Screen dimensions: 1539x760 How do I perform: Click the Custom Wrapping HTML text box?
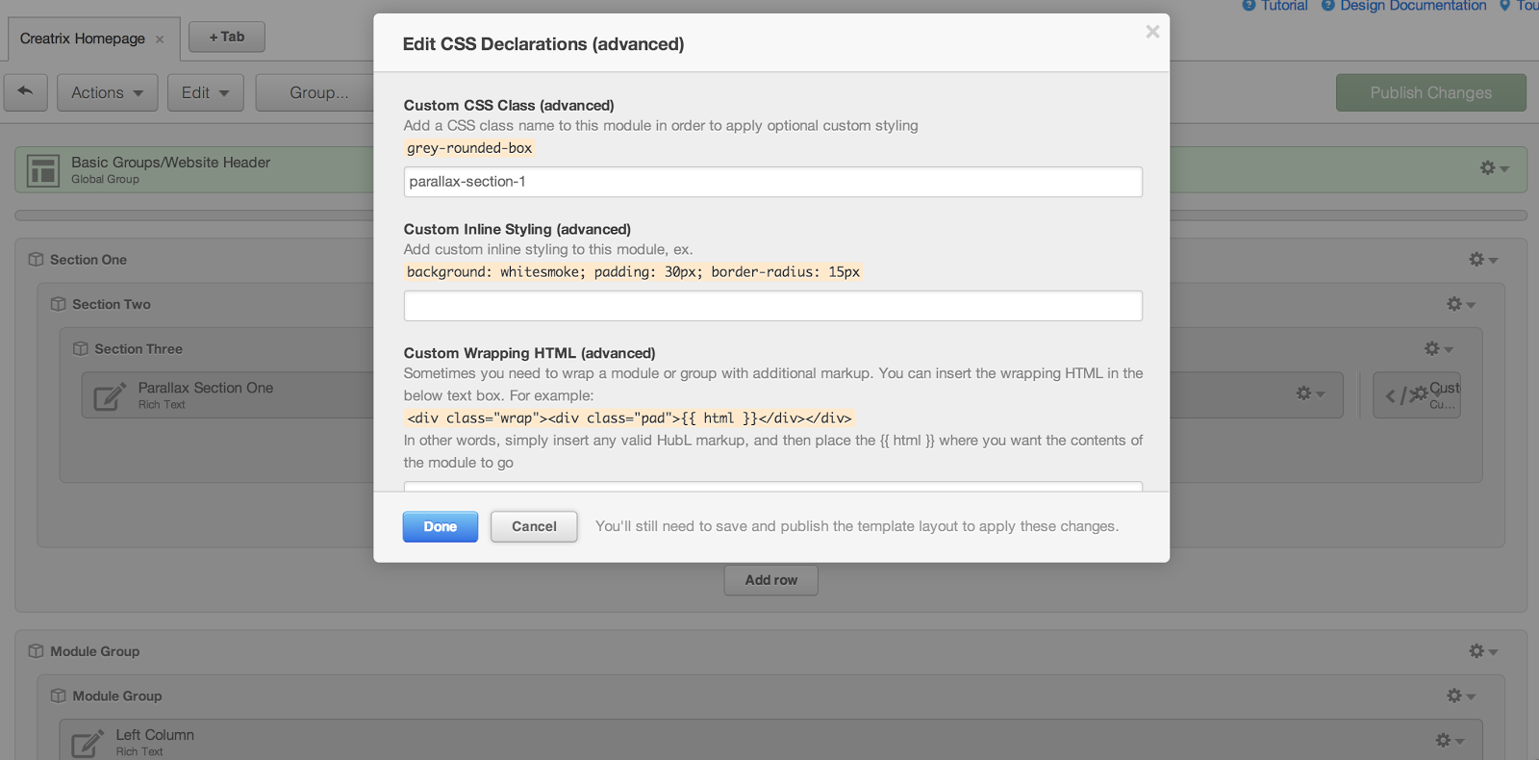click(x=773, y=487)
